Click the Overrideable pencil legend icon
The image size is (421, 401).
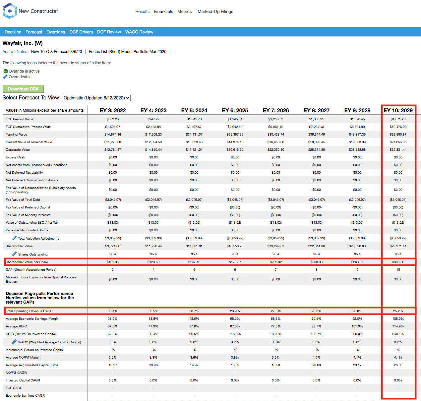click(5, 77)
